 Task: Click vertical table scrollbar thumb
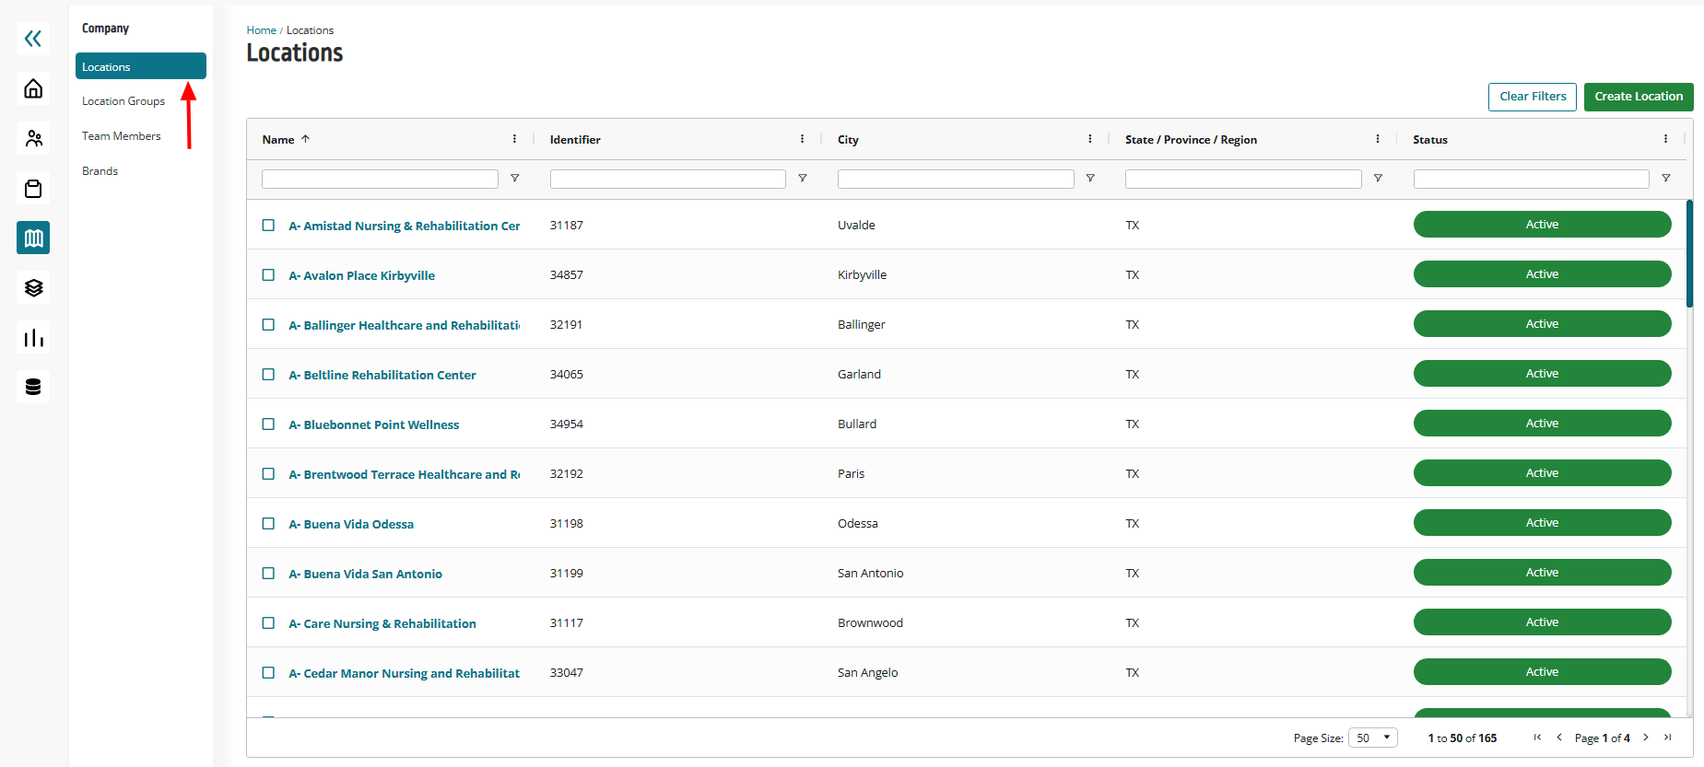[x=1689, y=253]
